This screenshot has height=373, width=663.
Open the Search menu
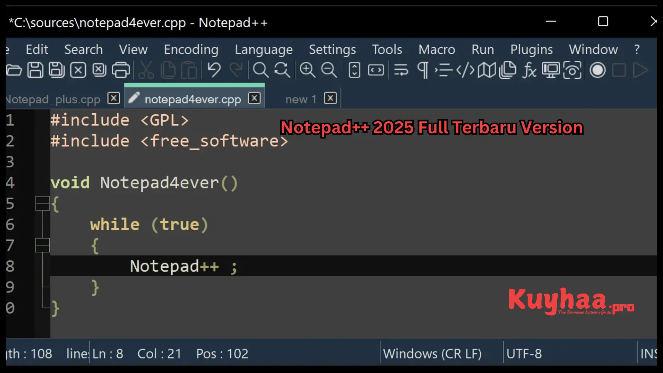(x=84, y=49)
